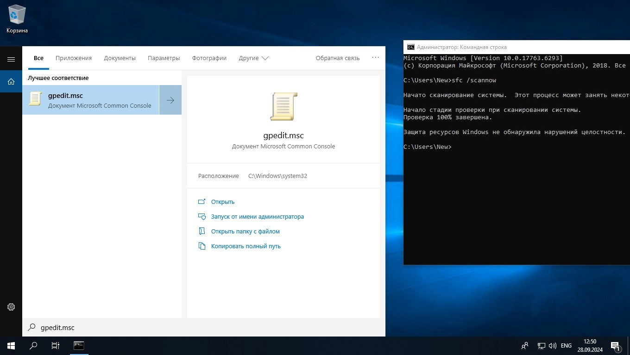Click Запуск от имени администратора

(257, 216)
